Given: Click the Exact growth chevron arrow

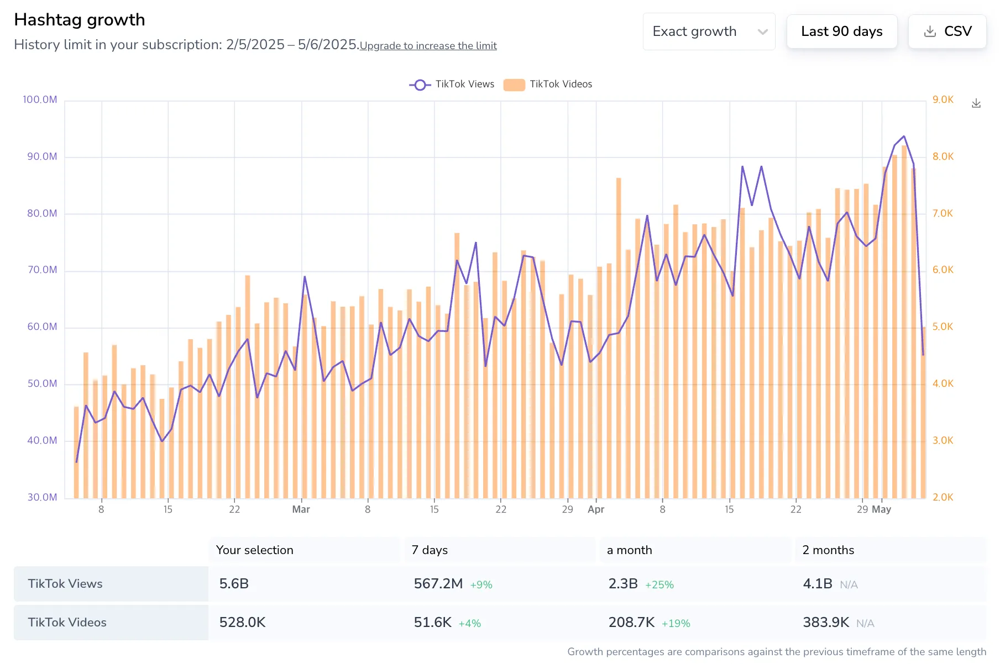Looking at the screenshot, I should pos(762,32).
